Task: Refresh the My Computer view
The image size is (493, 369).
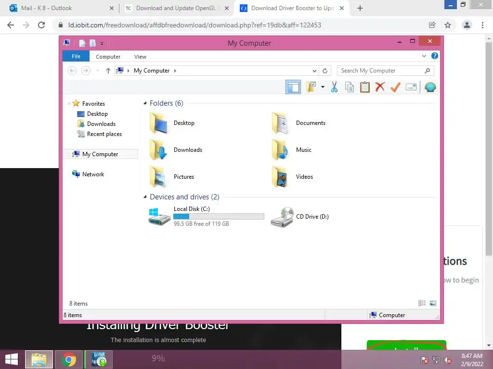Action: pyautogui.click(x=325, y=71)
